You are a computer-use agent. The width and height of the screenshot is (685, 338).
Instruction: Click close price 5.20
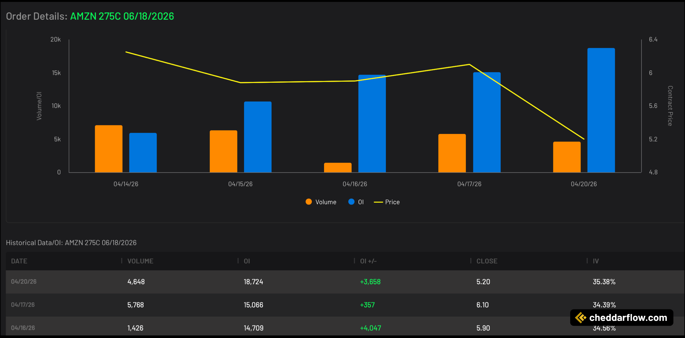pyautogui.click(x=483, y=282)
